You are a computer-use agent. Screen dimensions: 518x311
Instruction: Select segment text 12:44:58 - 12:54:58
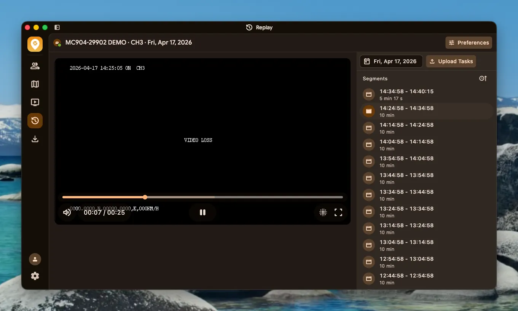point(406,276)
